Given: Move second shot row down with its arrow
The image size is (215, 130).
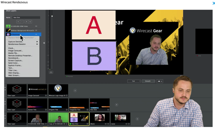Looking at the screenshot, I should click(x=5, y=104).
